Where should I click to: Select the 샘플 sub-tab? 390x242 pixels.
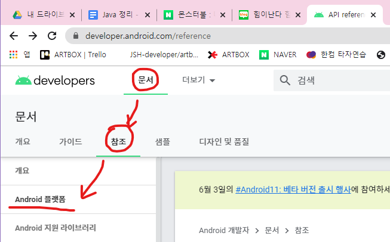coord(162,142)
